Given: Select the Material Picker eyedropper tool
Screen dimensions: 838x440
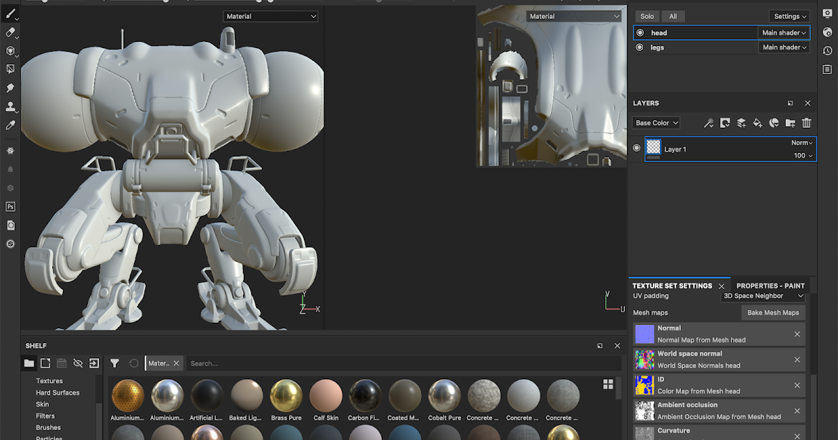Looking at the screenshot, I should pos(10,124).
